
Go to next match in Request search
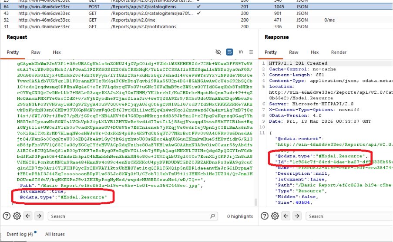click(39, 216)
